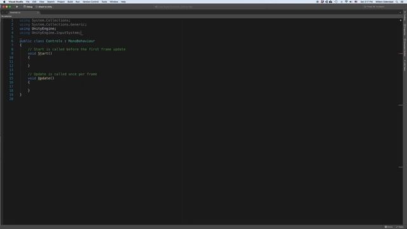The width and height of the screenshot is (407, 229).
Task: Click the 'No selection' breadcrumb path bar
Action: tap(6, 16)
